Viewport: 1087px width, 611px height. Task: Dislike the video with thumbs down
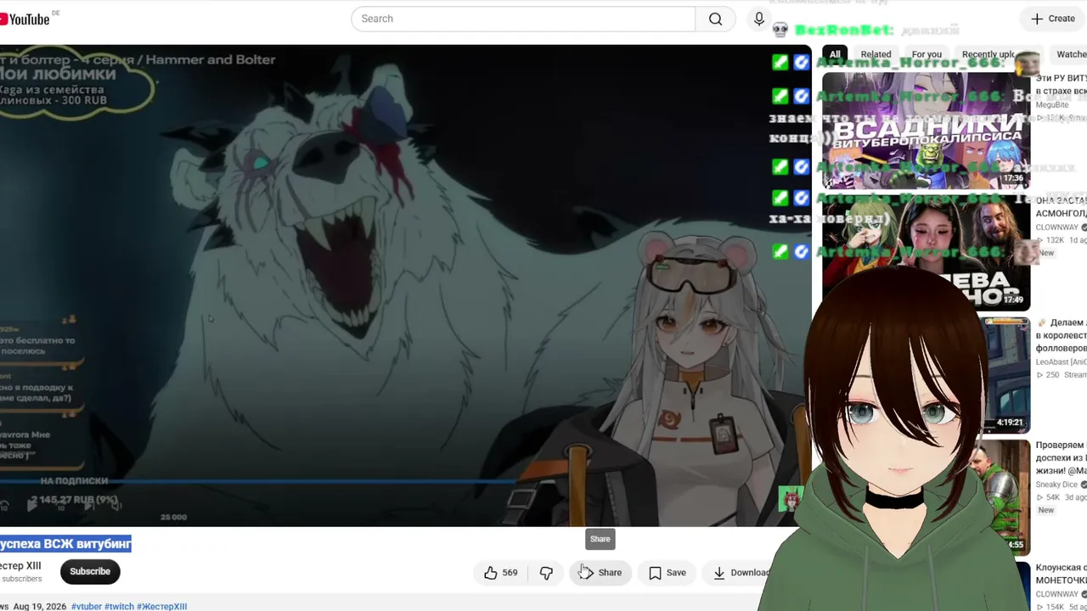(546, 573)
